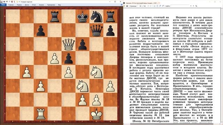This screenshot has height=125, width=223.
Task: Click the undo arrow in chess title bar
Action: point(7,2)
